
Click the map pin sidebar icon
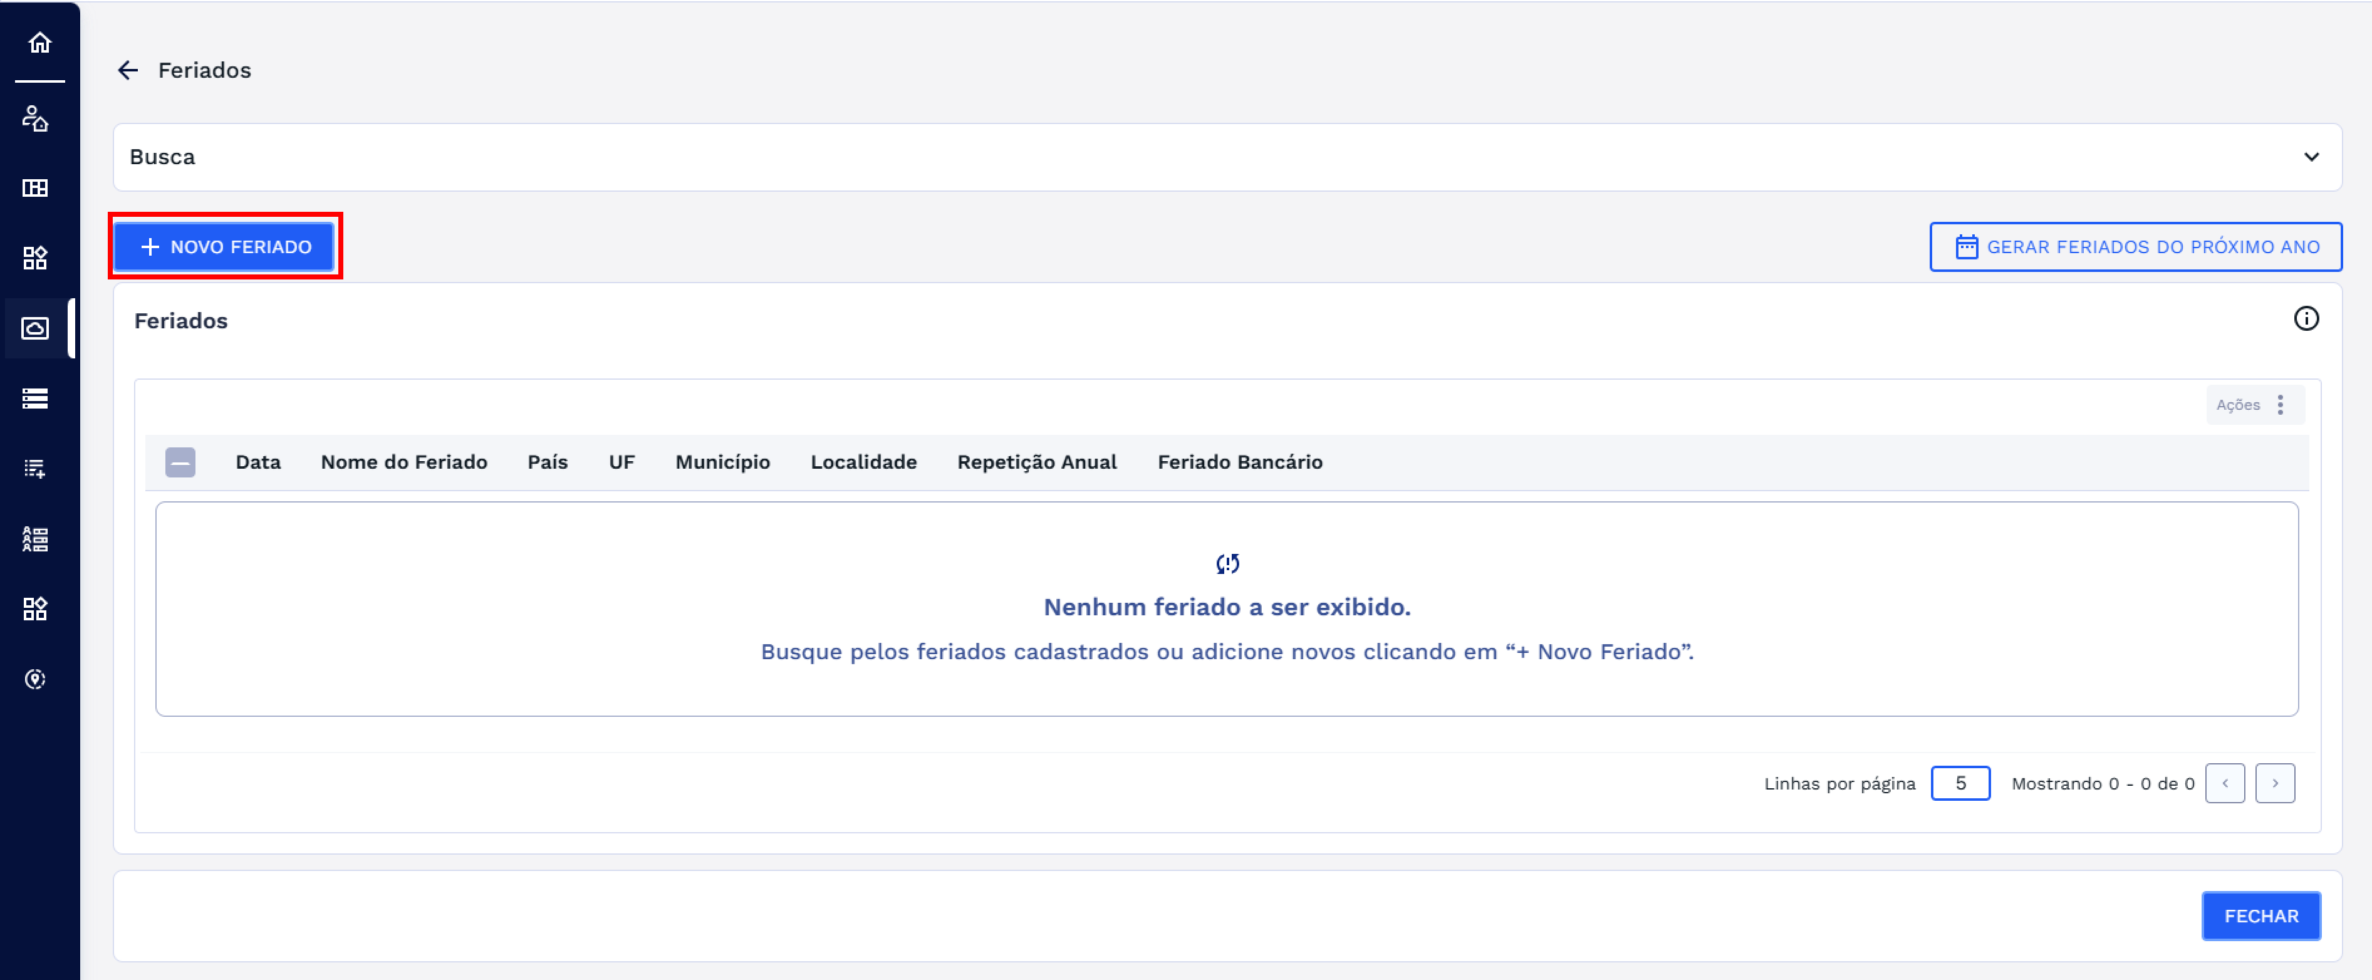(x=35, y=679)
